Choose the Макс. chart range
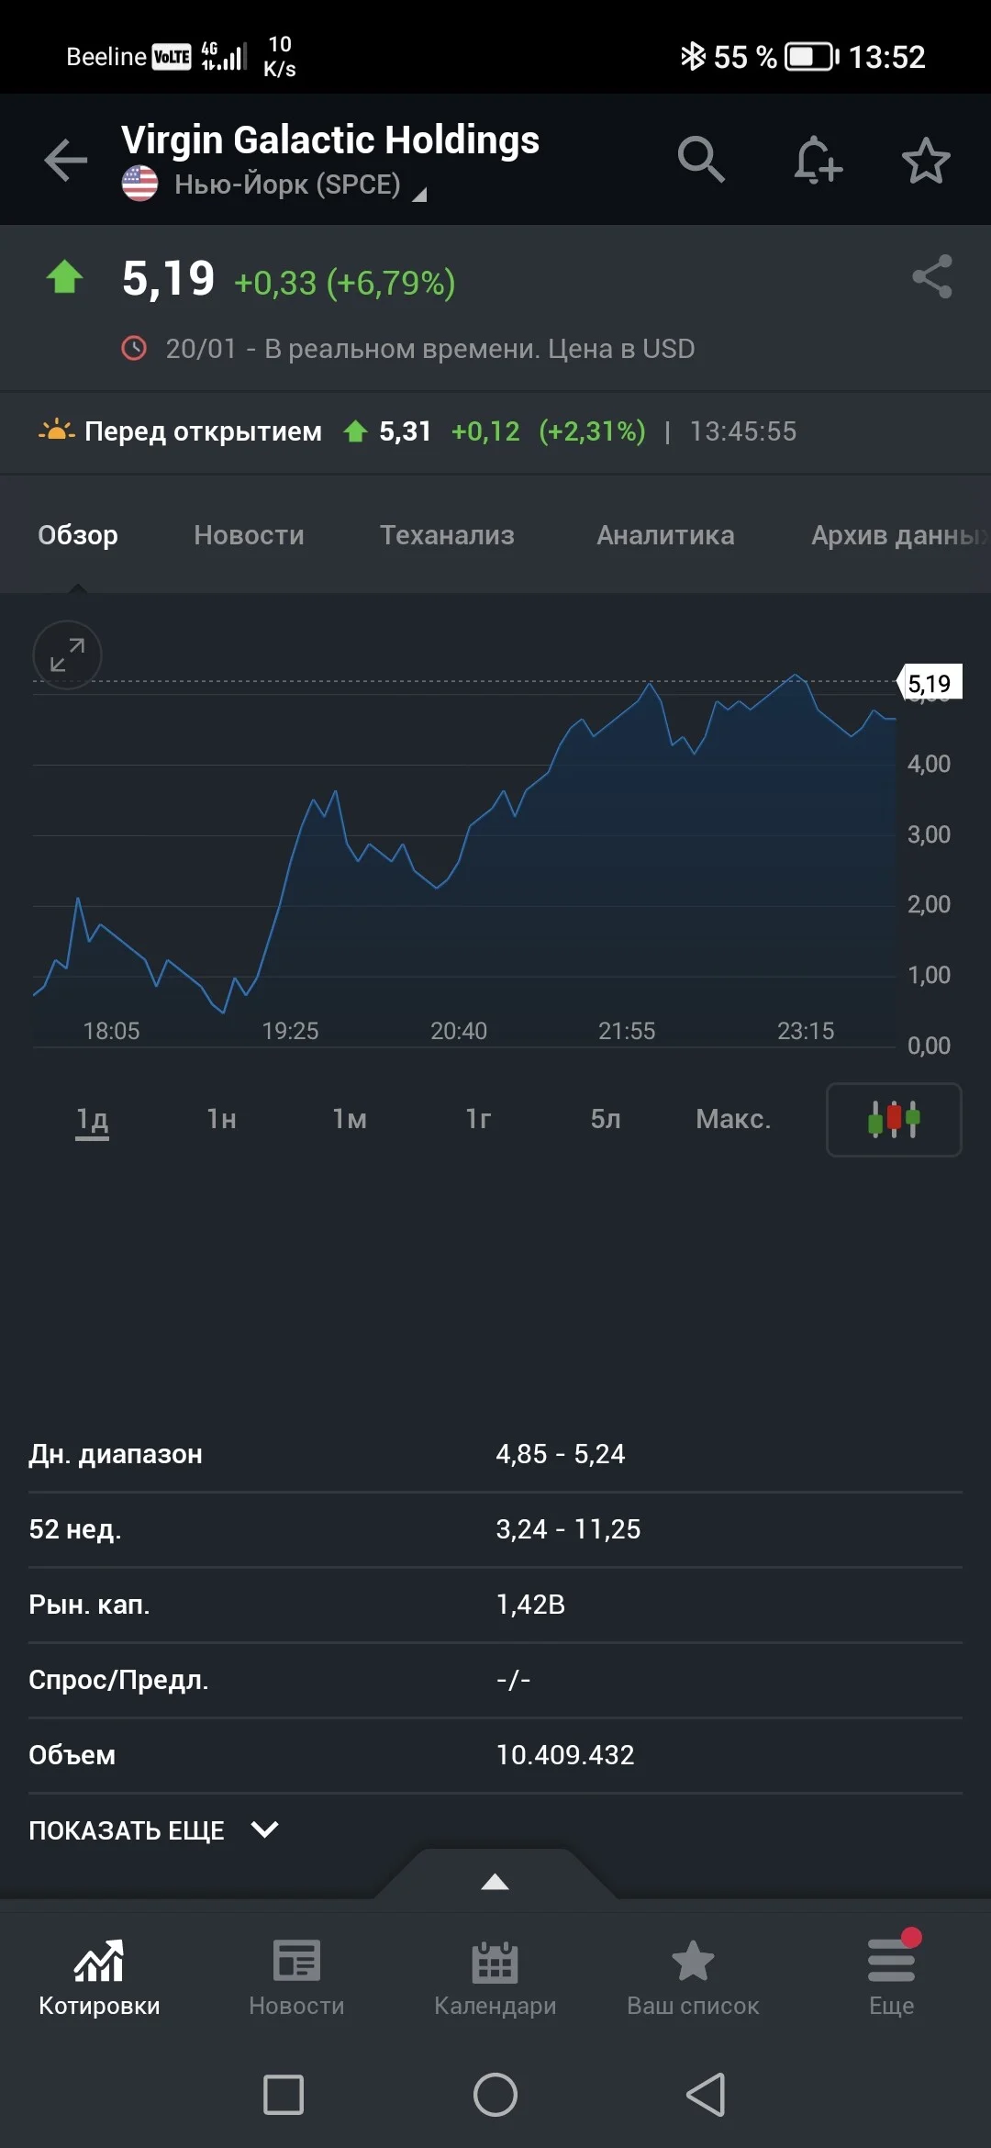The height and width of the screenshot is (2148, 991). [x=733, y=1119]
